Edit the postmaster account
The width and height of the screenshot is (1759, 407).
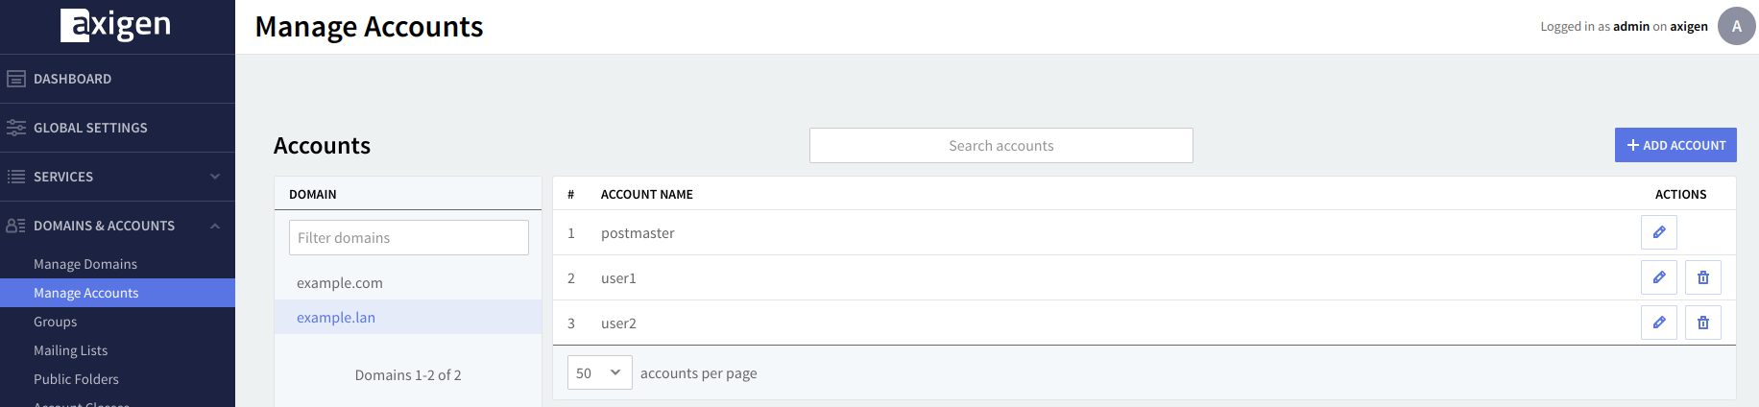(x=1658, y=232)
